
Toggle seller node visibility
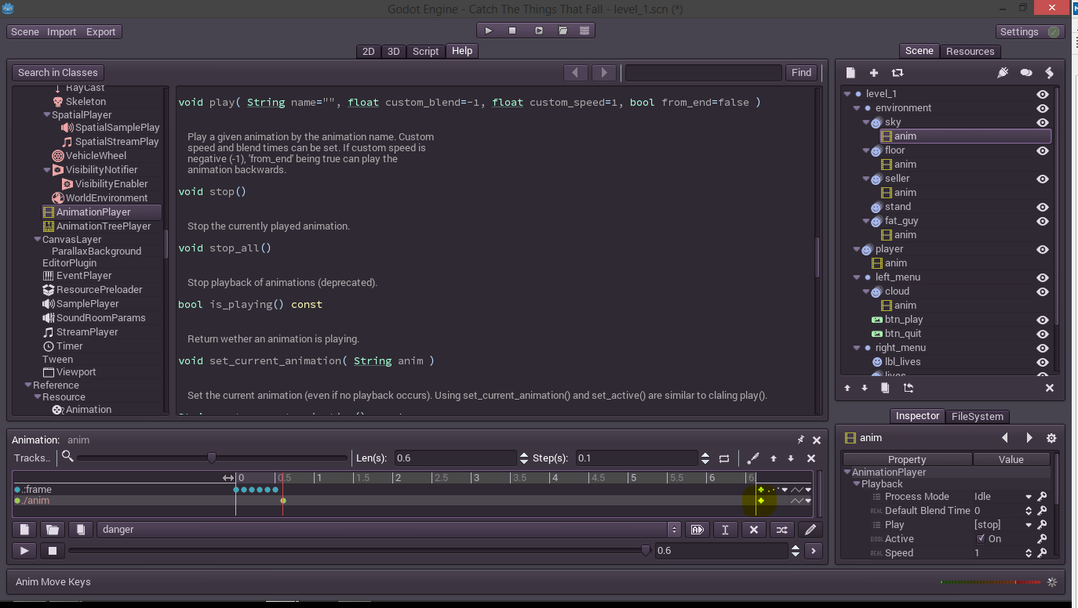tap(1043, 179)
